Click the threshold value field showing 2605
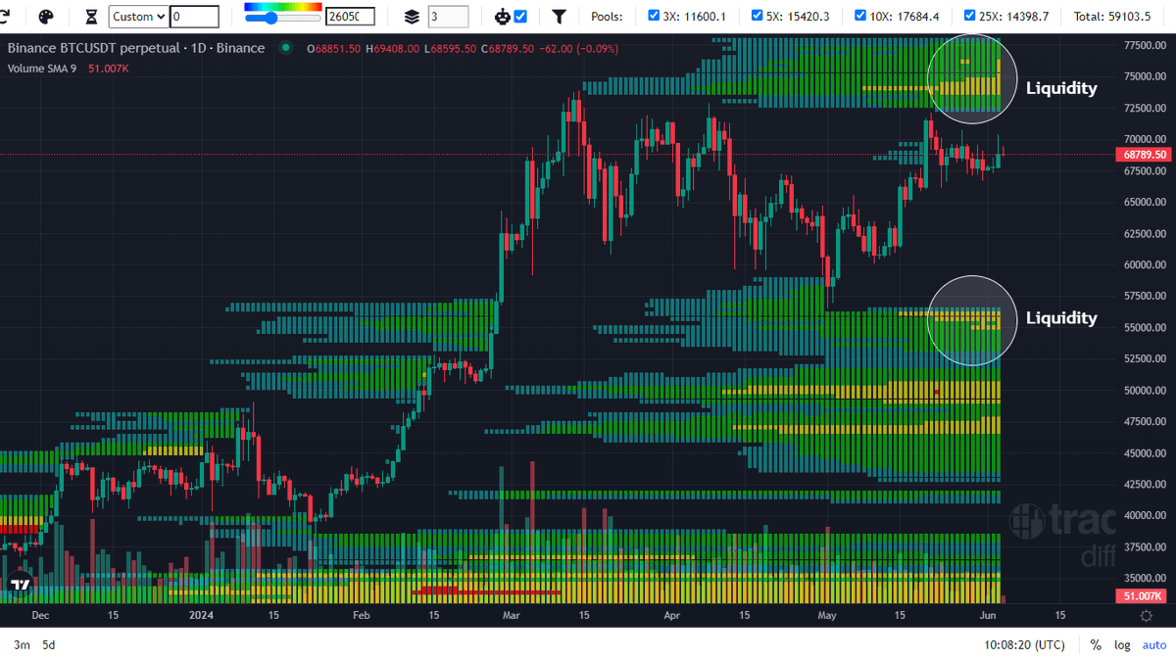The height and width of the screenshot is (661, 1176). tap(350, 17)
